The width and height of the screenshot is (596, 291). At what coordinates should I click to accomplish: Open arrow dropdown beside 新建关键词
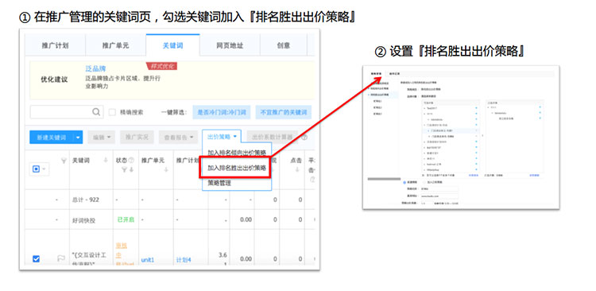(78, 138)
